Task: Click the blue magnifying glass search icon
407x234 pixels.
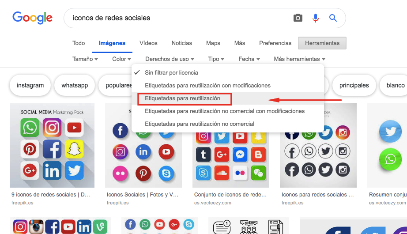Action: tap(333, 18)
